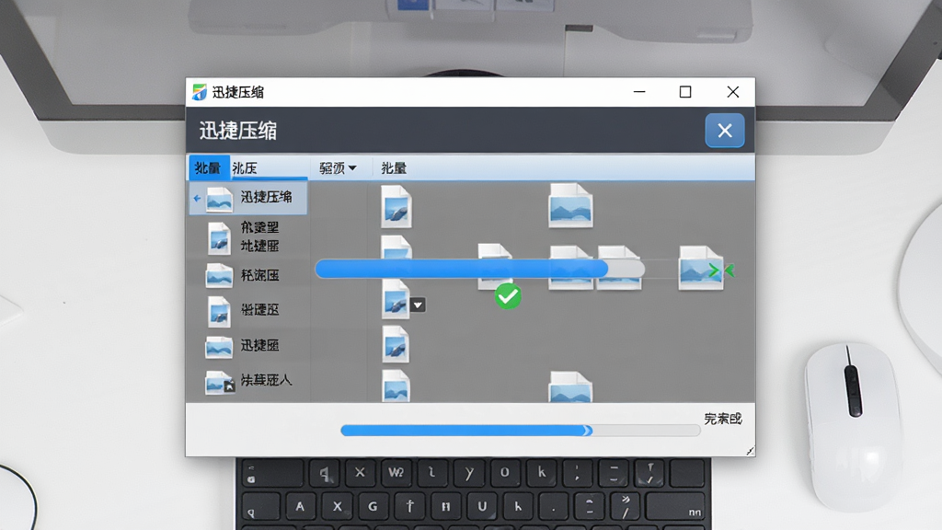Click the status label above the bottom progress bar
Screen dimensions: 942x530
pyautogui.click(x=723, y=419)
